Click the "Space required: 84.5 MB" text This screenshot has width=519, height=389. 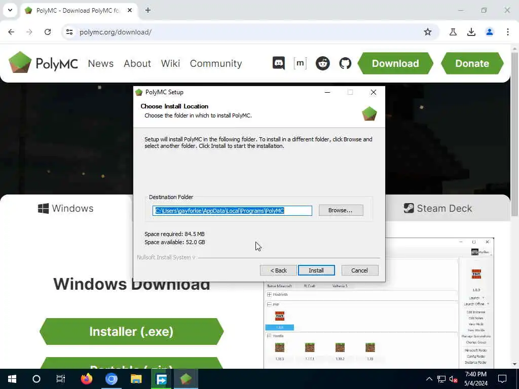click(x=174, y=234)
